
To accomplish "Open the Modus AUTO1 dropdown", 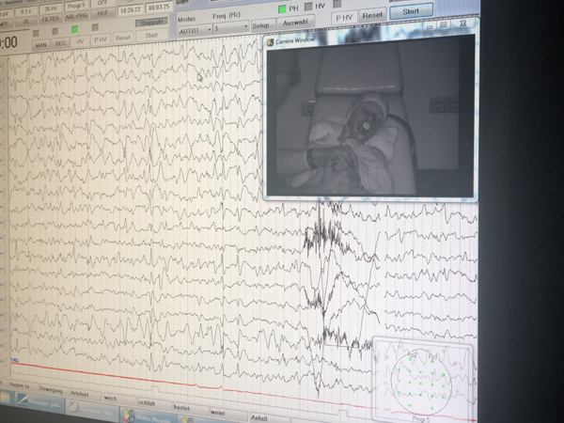I will (x=195, y=31).
